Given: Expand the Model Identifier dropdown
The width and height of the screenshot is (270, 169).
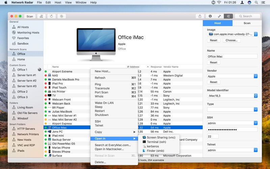Looking at the screenshot, I should (255, 96).
